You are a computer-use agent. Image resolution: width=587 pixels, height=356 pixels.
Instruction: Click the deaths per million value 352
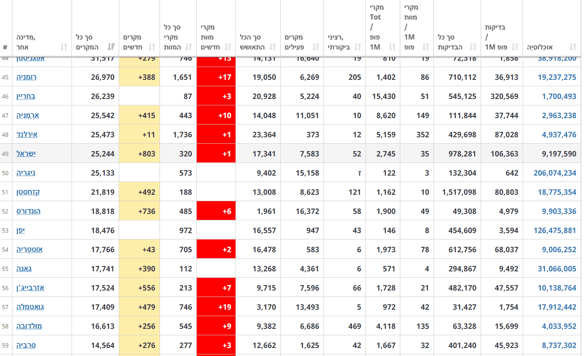423,134
